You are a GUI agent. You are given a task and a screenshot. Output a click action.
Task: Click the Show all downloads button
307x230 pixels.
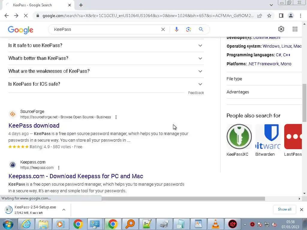pyautogui.click(x=285, y=209)
